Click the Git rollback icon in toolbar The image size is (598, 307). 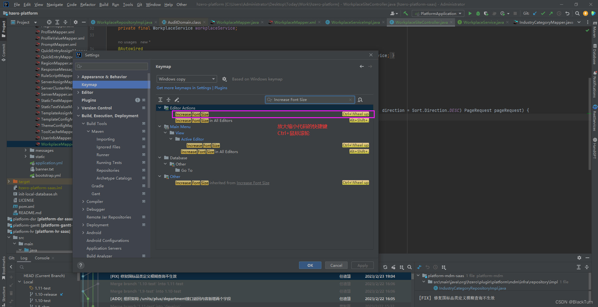pyautogui.click(x=567, y=13)
